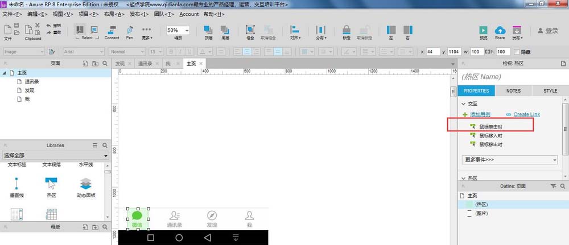Select the Pen tool

click(130, 30)
